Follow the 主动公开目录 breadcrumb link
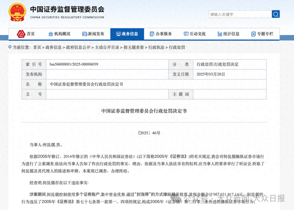294x210 pixels. pos(107,47)
